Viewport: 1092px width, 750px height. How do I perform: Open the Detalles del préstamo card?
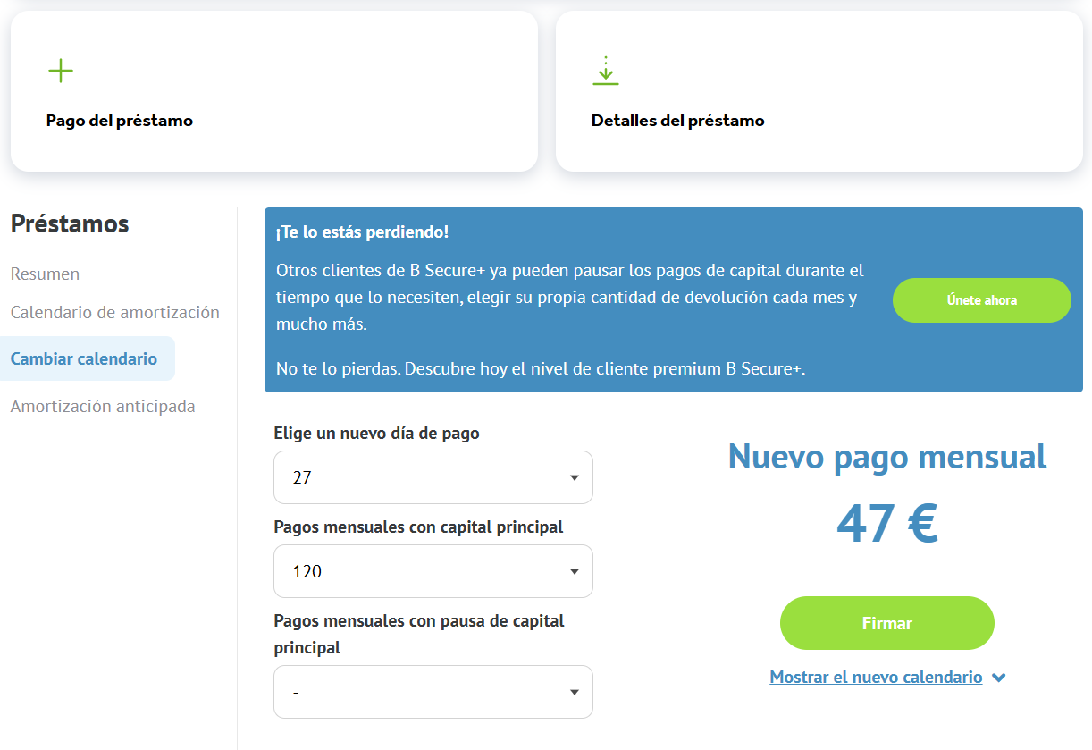pos(819,92)
